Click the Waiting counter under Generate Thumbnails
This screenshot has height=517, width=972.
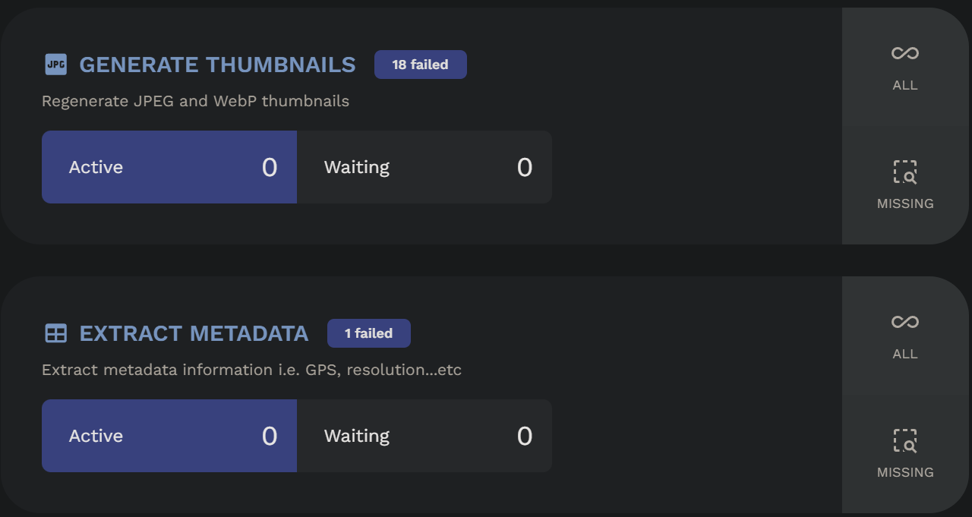424,167
